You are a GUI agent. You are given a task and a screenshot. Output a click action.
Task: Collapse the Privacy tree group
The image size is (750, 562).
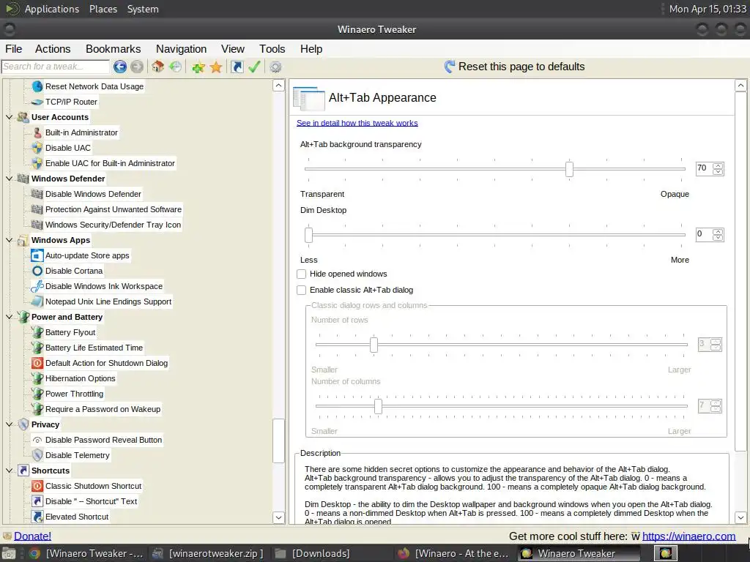coord(9,424)
